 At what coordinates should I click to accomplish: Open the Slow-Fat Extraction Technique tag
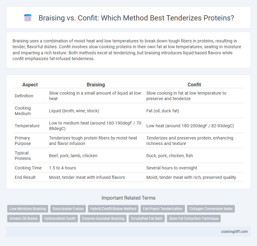point(194,219)
